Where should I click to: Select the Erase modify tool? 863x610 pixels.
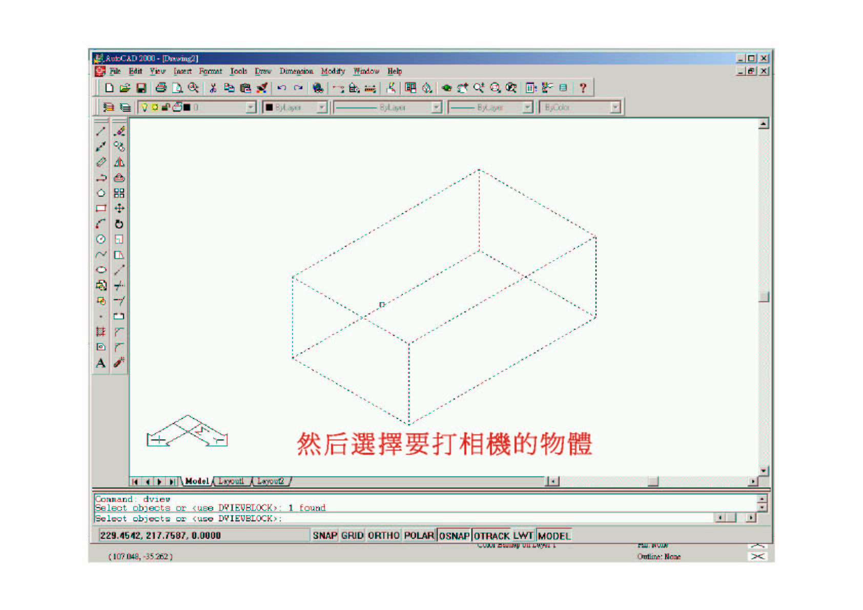[x=119, y=132]
